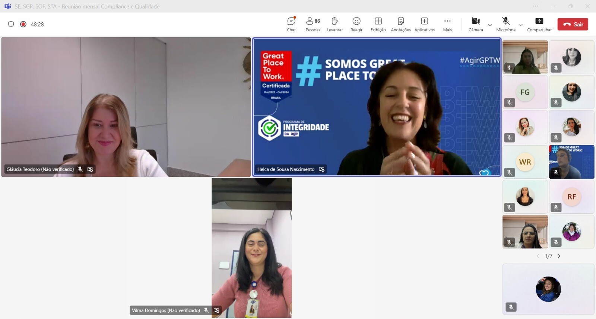Click the shield privacy icon
596x319 pixels.
[x=11, y=24]
